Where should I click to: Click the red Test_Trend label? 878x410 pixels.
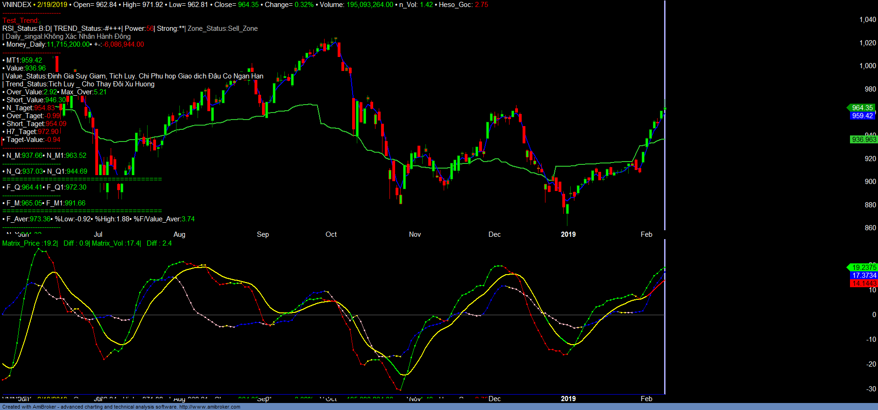tap(21, 21)
